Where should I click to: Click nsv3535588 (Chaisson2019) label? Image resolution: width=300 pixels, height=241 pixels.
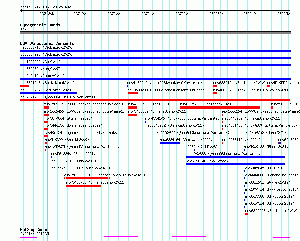(269, 196)
